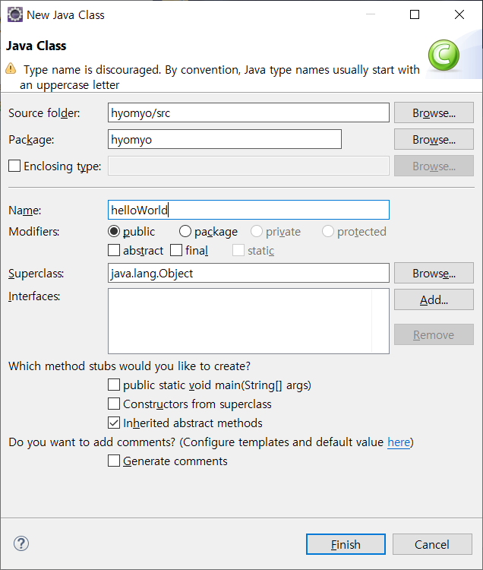Cancel the New Java Class dialog

[432, 544]
